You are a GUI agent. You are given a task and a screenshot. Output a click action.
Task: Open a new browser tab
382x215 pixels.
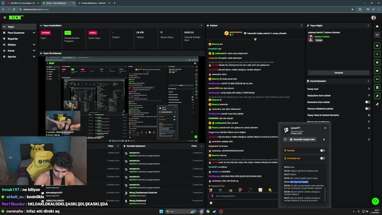click(115, 3)
